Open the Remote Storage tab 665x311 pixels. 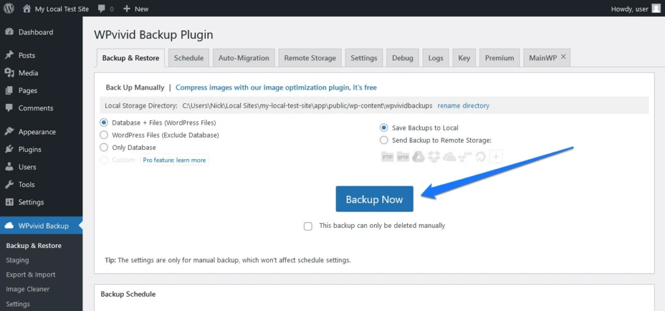tap(310, 58)
